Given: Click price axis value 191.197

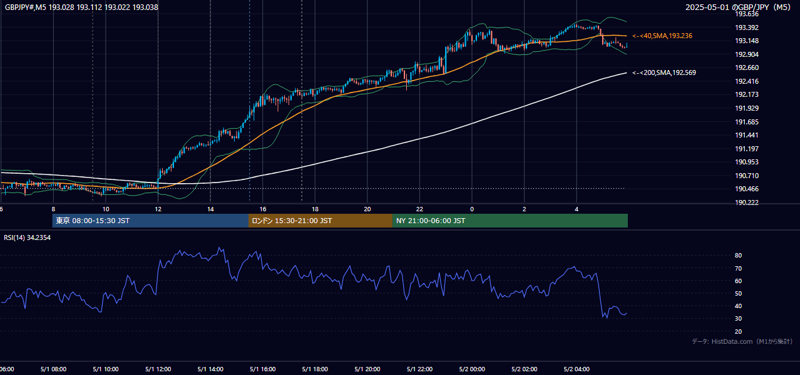Looking at the screenshot, I should pos(746,149).
